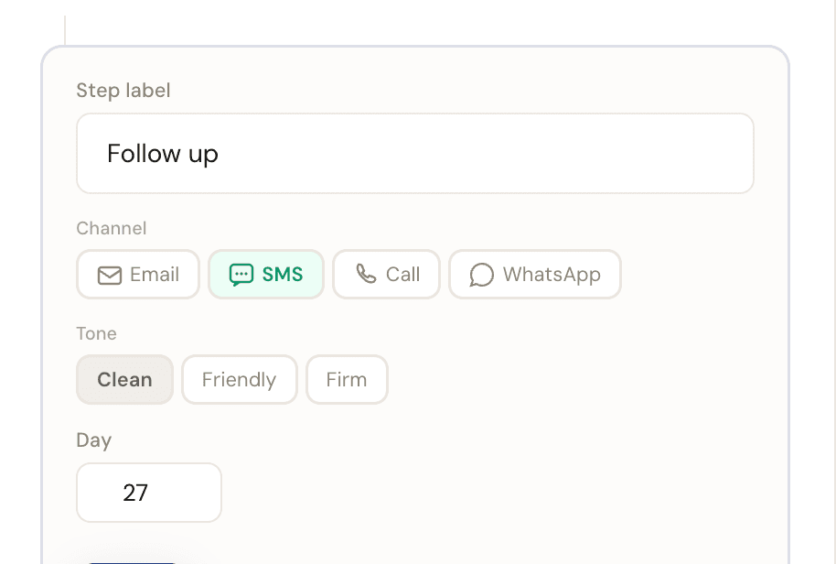Click the number 27 in the Day box
Image resolution: width=836 pixels, height=564 pixels.
(135, 493)
